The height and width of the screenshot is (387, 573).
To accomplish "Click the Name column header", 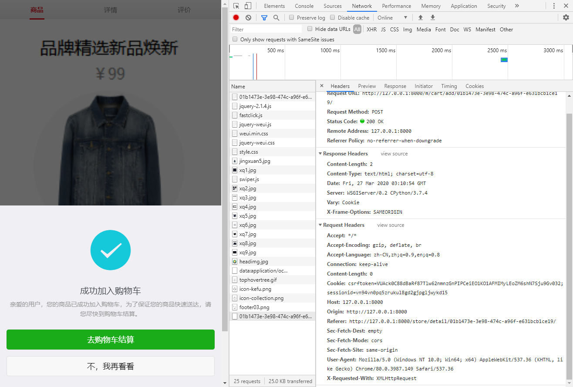I will coord(272,86).
